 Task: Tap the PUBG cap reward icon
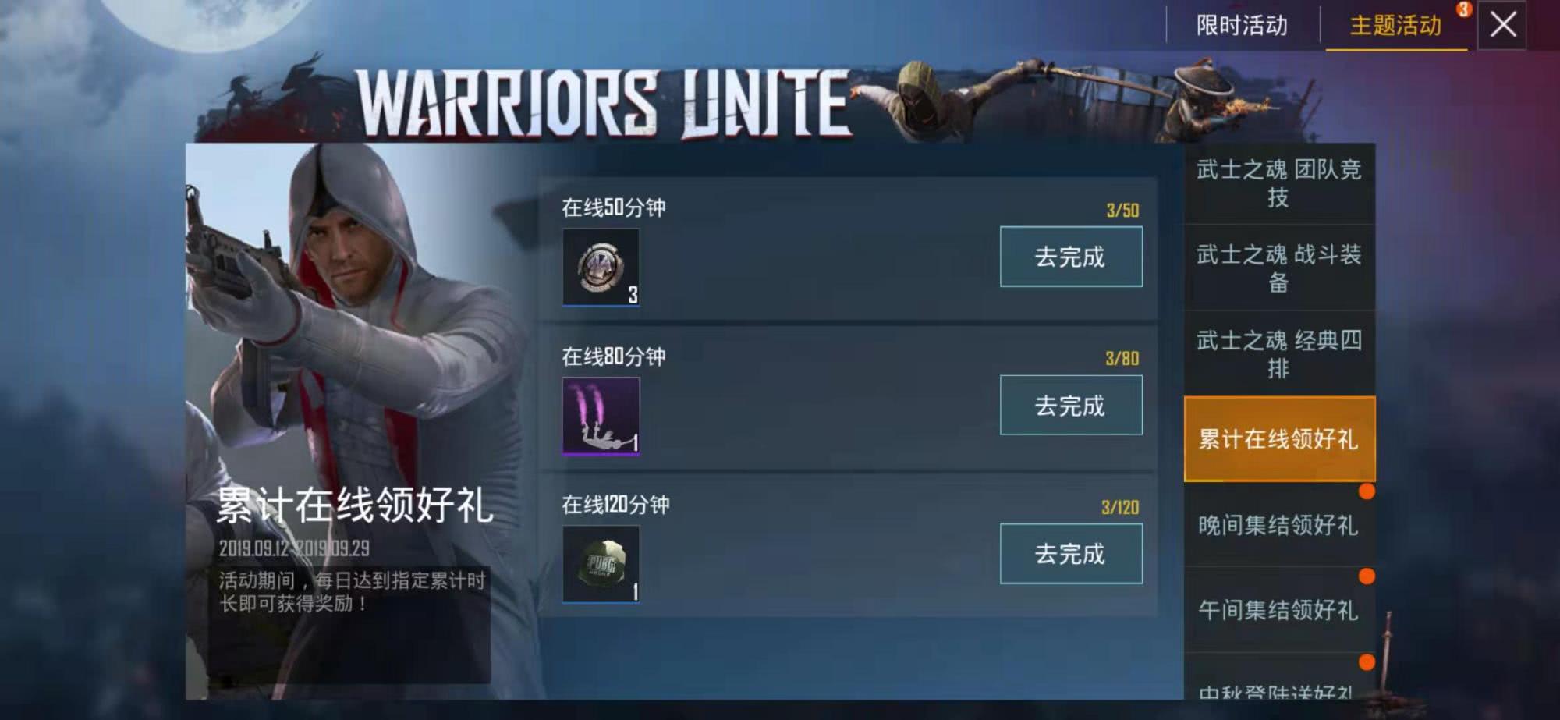tap(601, 564)
